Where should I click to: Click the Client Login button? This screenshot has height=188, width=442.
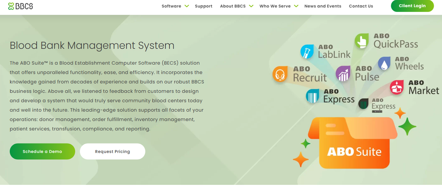(x=412, y=6)
